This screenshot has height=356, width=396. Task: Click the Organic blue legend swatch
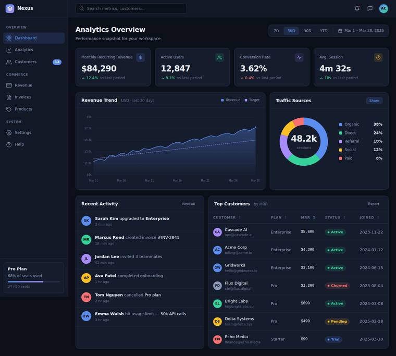pyautogui.click(x=340, y=125)
